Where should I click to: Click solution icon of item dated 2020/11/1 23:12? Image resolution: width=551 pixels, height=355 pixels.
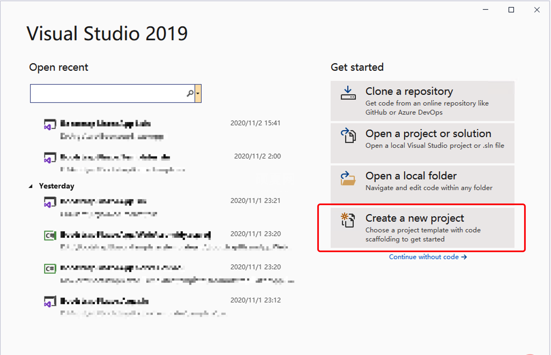50,302
